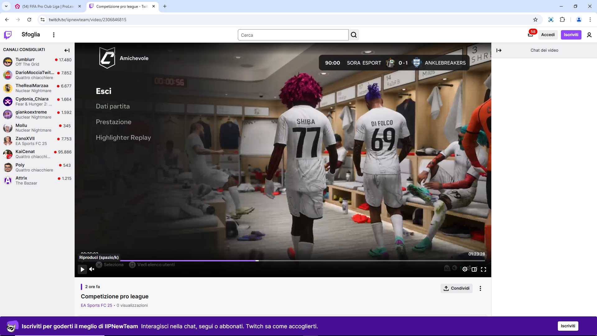
Task: Click Accedi login button
Action: pyautogui.click(x=548, y=35)
